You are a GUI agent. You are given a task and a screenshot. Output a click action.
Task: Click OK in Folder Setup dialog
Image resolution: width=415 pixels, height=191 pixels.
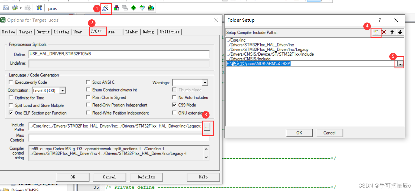point(299,133)
